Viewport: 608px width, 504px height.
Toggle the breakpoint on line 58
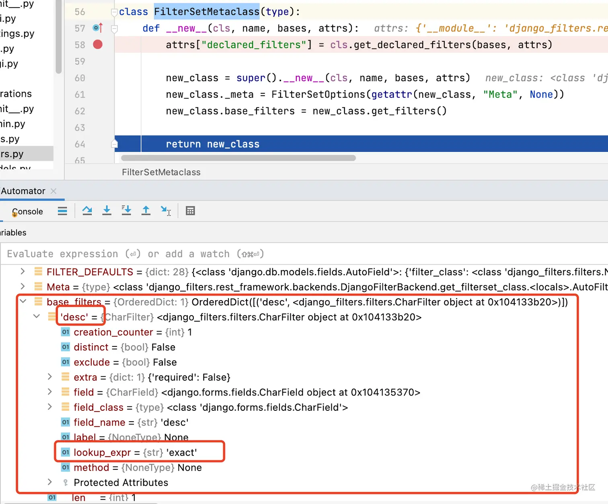click(x=98, y=44)
